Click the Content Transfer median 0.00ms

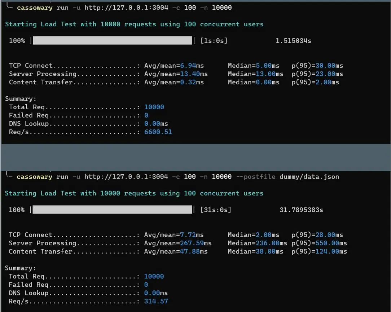pyautogui.click(x=268, y=82)
